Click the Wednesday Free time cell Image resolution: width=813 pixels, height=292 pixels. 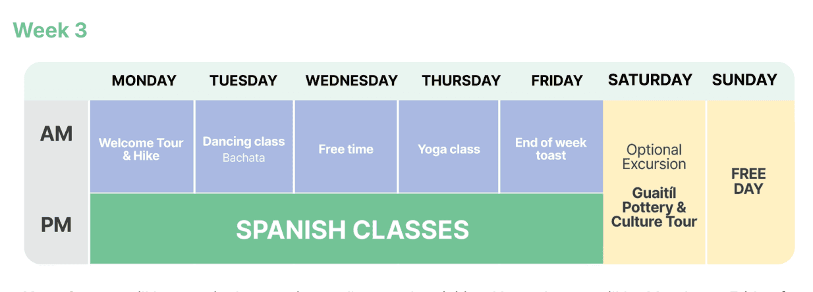(x=346, y=149)
